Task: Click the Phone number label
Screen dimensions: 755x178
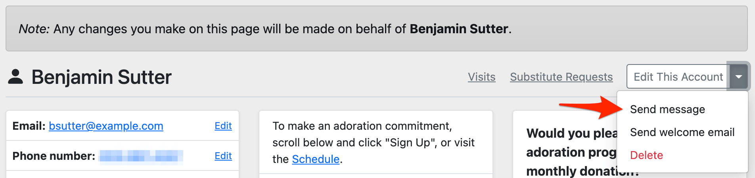Action: click(54, 156)
